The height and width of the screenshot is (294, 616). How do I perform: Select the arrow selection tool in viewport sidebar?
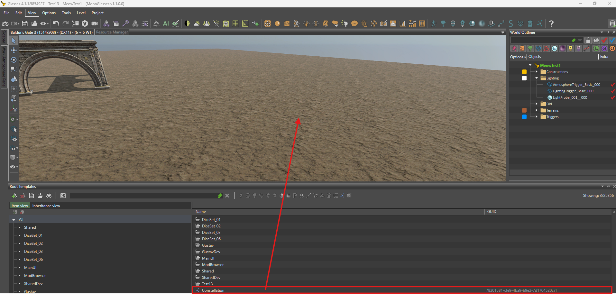pos(14,41)
